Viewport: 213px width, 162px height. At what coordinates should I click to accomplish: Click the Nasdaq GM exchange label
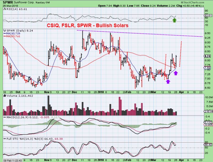pos(43,2)
